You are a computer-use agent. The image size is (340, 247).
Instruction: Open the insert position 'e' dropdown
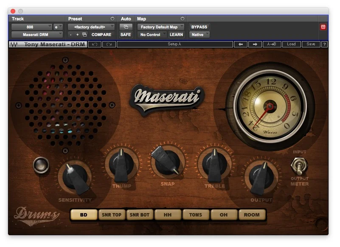(x=58, y=27)
